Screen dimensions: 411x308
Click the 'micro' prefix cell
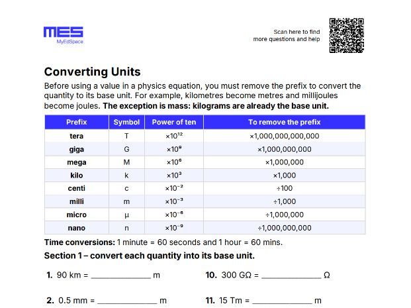pyautogui.click(x=77, y=215)
